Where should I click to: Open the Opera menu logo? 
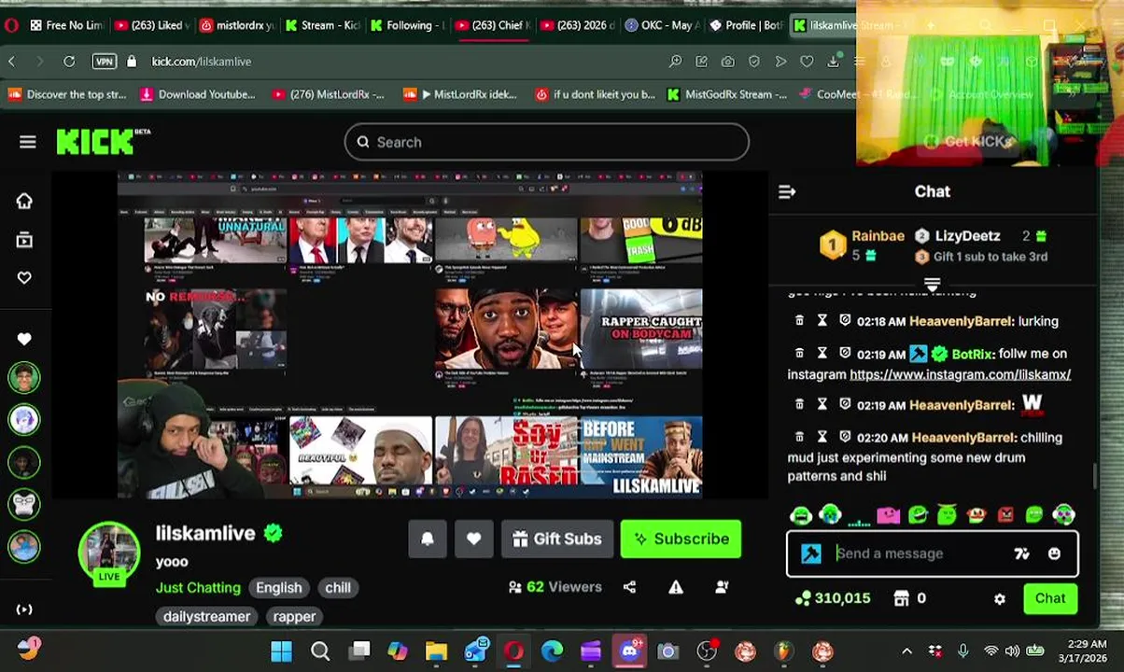10,25
